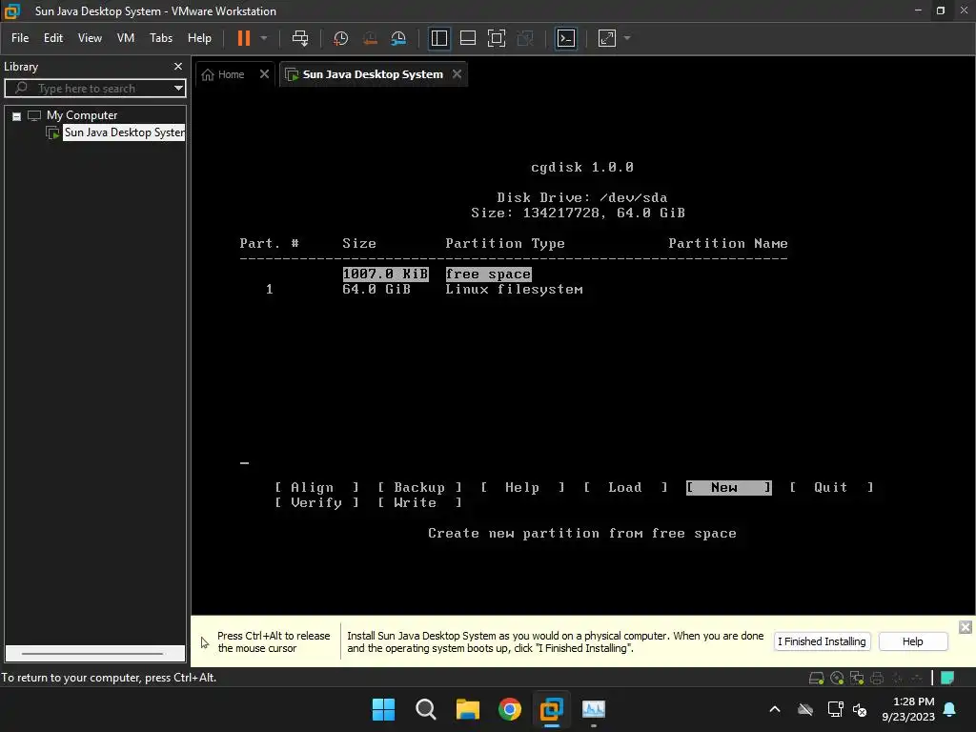
Task: Click the printer status icon
Action: tap(877, 678)
